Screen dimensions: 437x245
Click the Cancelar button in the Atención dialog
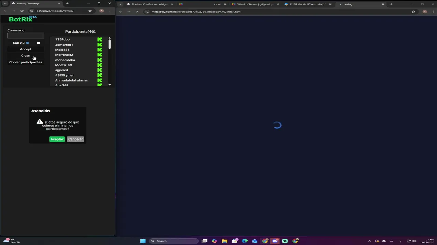click(x=75, y=139)
